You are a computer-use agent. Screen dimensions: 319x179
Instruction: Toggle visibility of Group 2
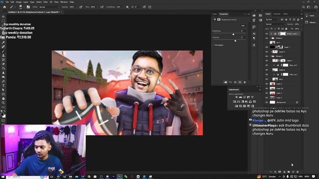267,38
